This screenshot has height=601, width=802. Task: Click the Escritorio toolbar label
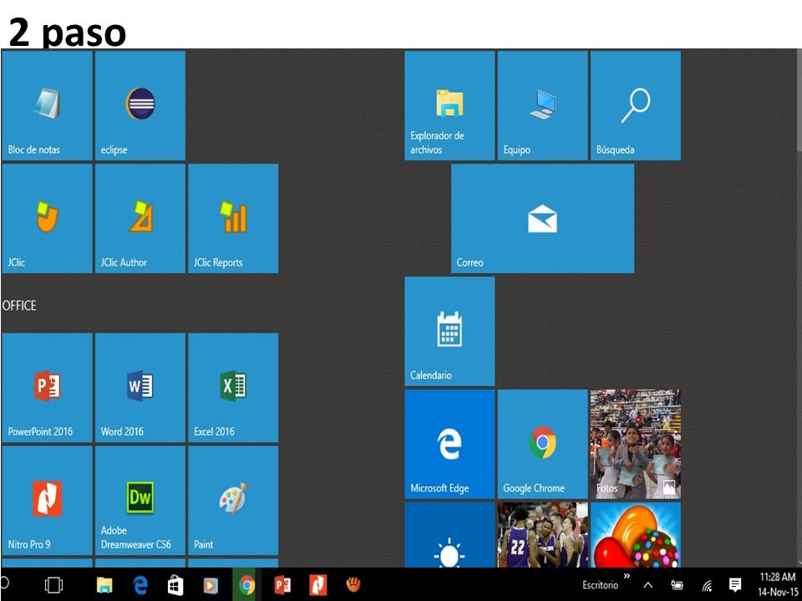600,585
